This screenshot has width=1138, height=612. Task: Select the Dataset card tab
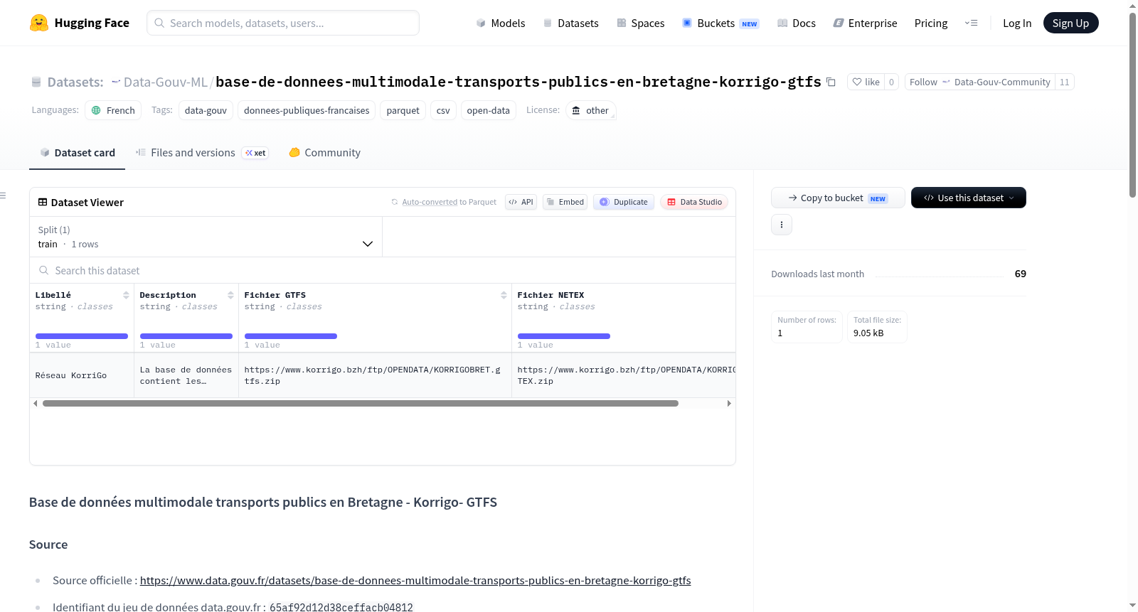[x=77, y=152]
